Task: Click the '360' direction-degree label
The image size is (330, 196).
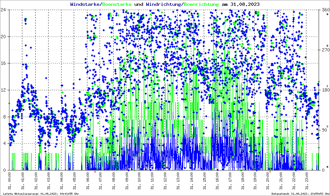Action: pos(325,10)
